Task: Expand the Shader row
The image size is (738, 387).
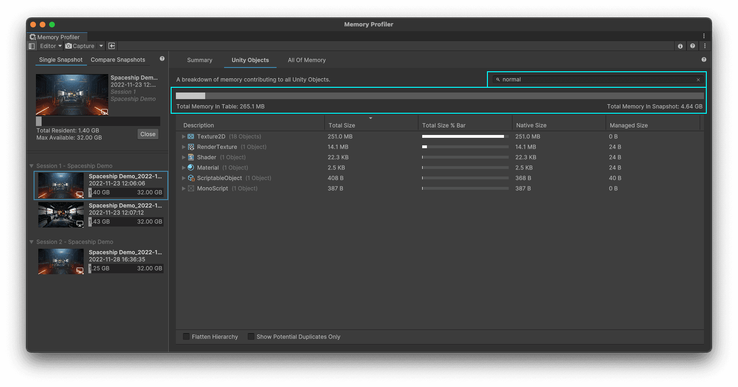Action: coord(184,157)
